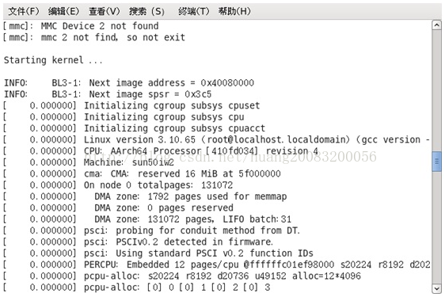This screenshot has height=297, width=445.
Task: Click the 'mmc 2 not find, so not exit' line
Action: [94, 37]
